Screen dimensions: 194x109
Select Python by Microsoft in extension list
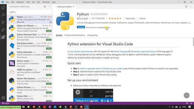point(30,19)
